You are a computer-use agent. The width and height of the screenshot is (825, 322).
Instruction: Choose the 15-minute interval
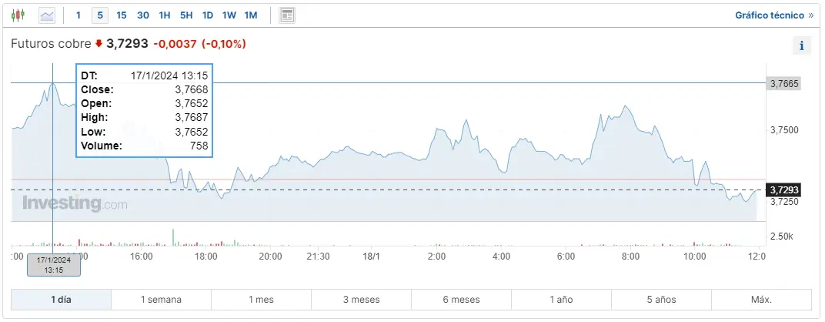(x=122, y=15)
